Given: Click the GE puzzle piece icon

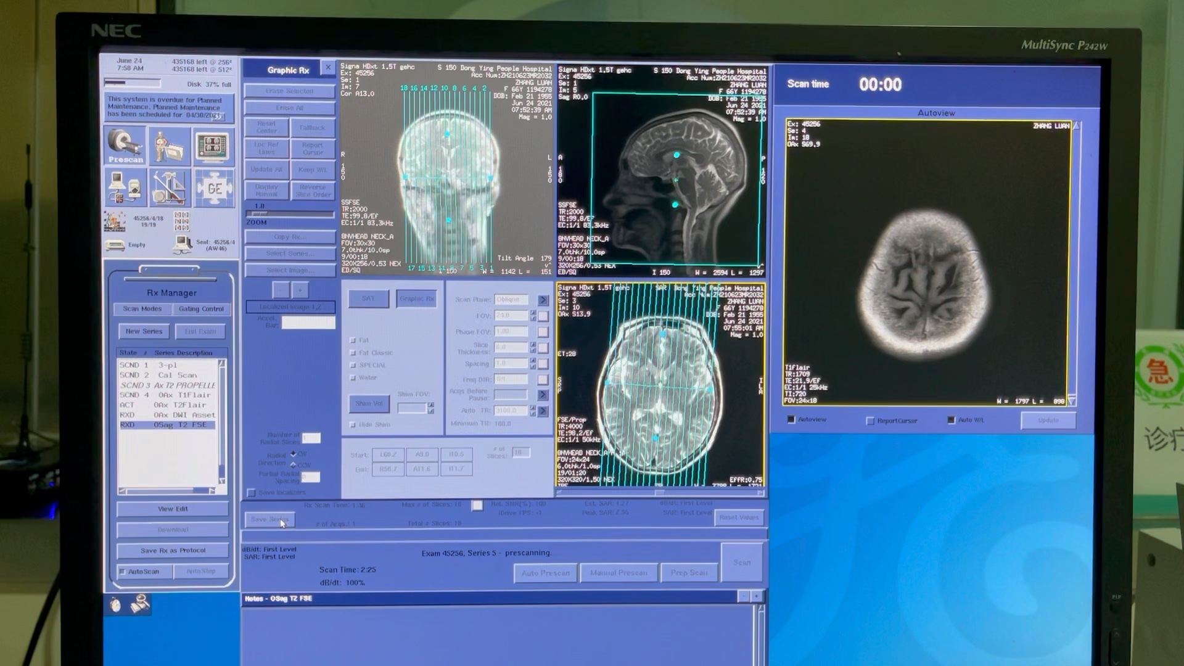Looking at the screenshot, I should [x=213, y=187].
